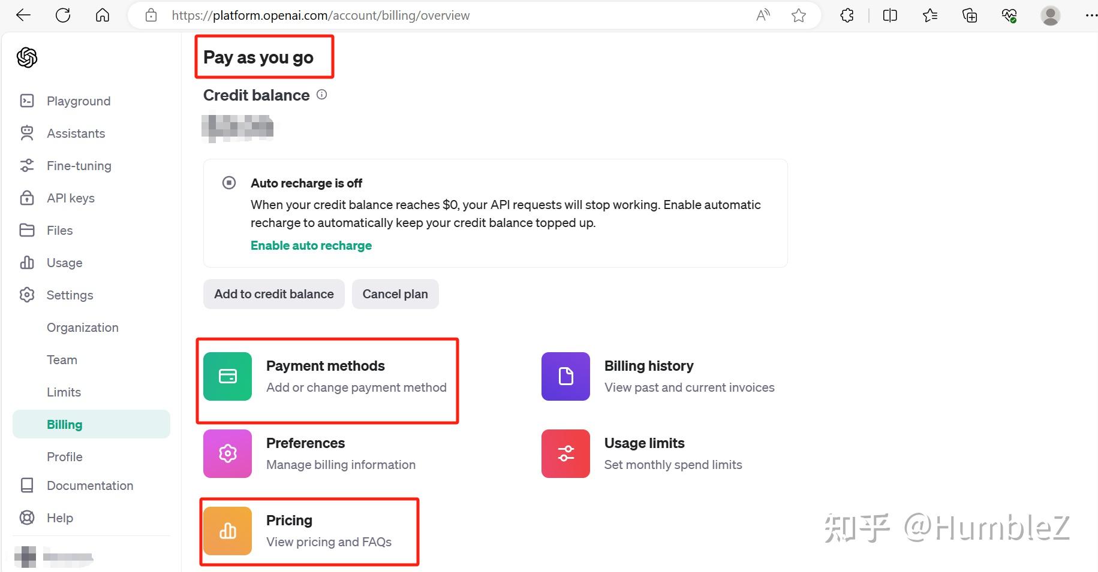Click Add to credit balance button
The image size is (1098, 572).
click(273, 294)
